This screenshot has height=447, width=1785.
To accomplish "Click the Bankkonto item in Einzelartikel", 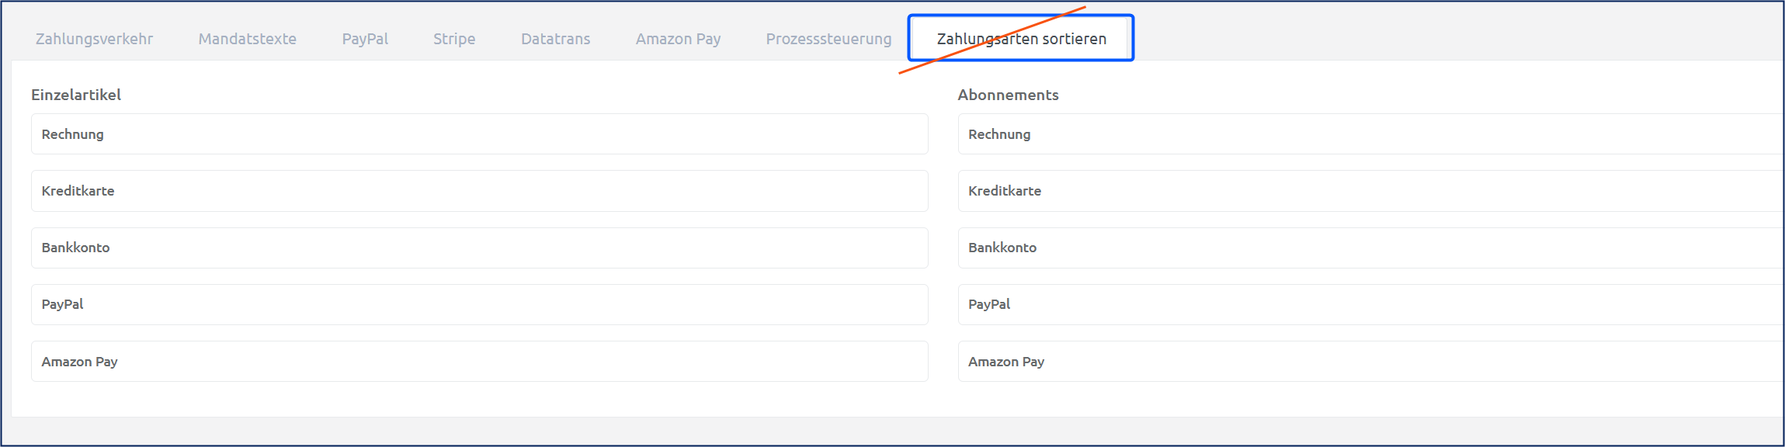I will 479,248.
